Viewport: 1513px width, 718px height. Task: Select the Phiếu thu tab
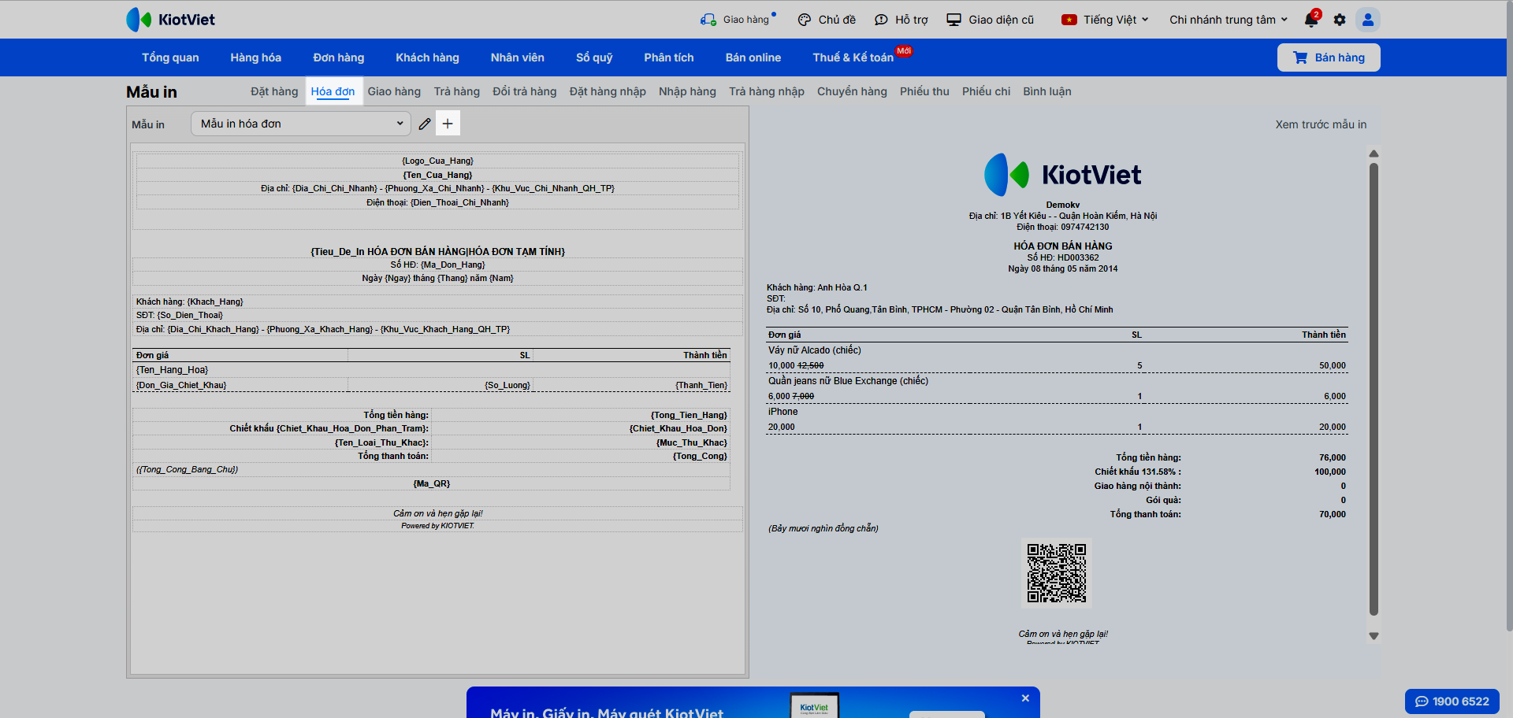point(924,91)
